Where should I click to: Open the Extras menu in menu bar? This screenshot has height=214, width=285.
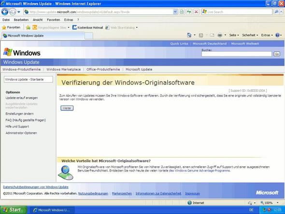click(69, 20)
